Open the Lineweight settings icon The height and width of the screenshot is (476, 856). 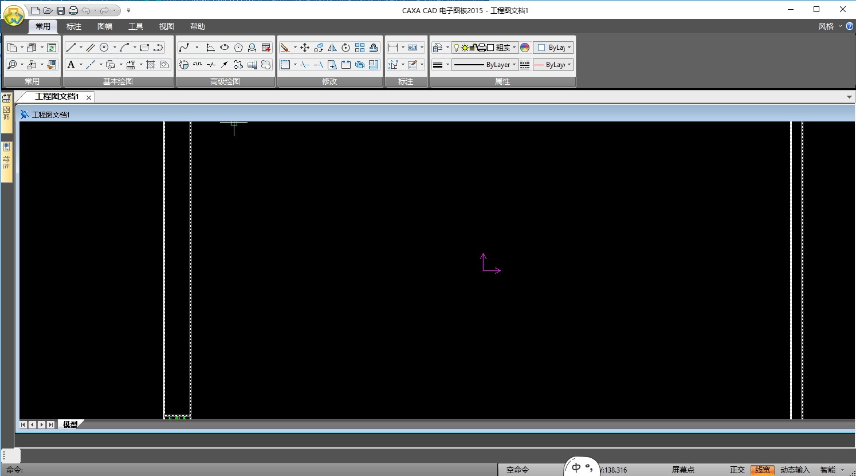coord(438,65)
